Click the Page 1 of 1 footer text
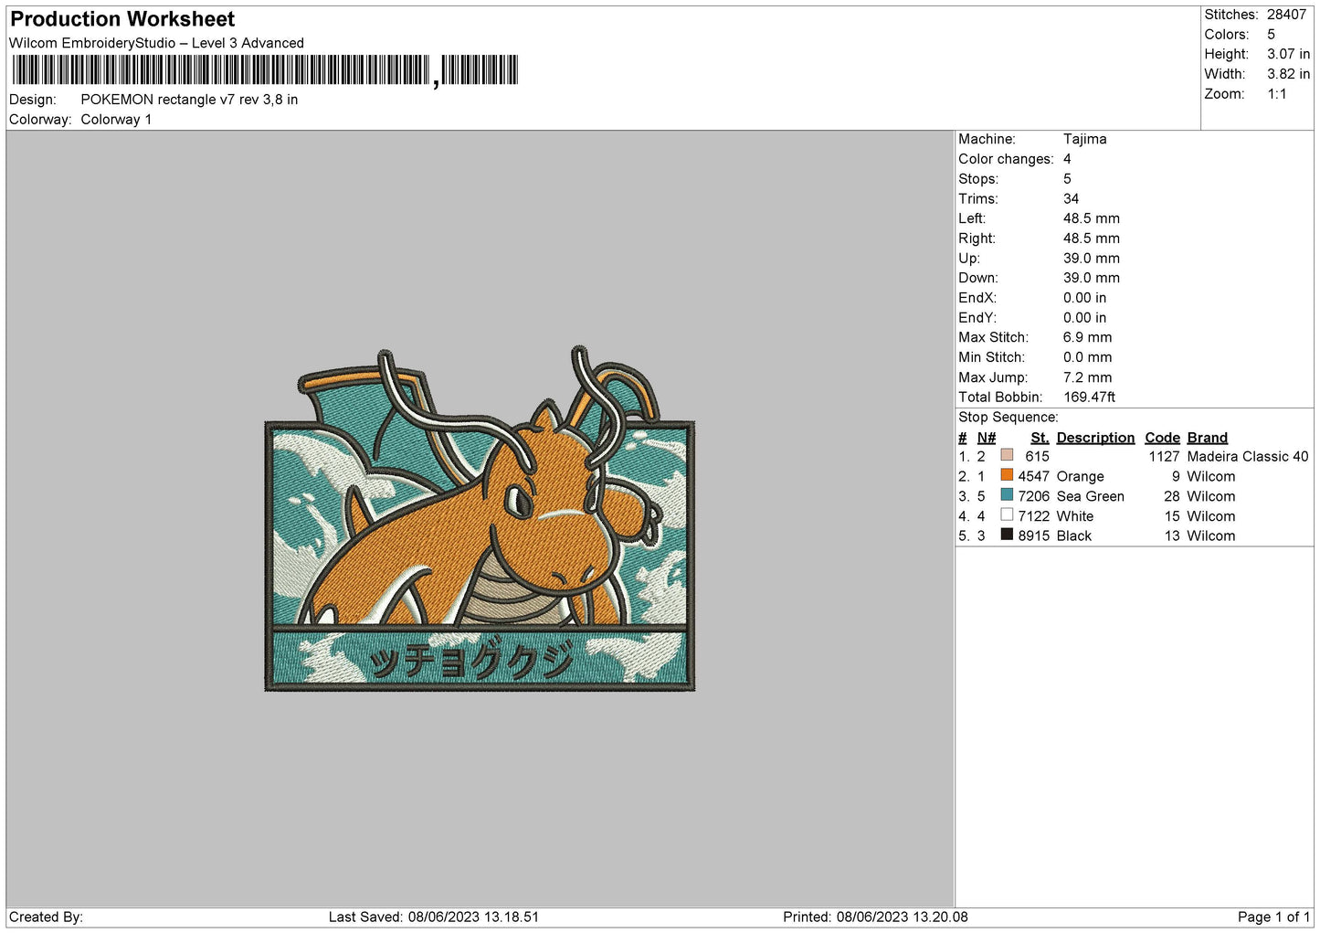This screenshot has width=1320, height=933. (1273, 917)
